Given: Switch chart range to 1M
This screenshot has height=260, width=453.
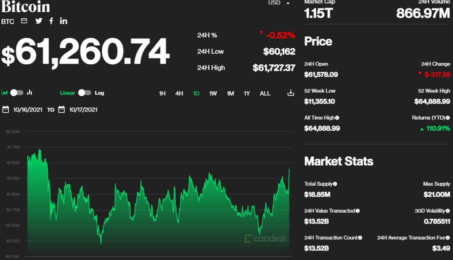Looking at the screenshot, I should coord(230,93).
